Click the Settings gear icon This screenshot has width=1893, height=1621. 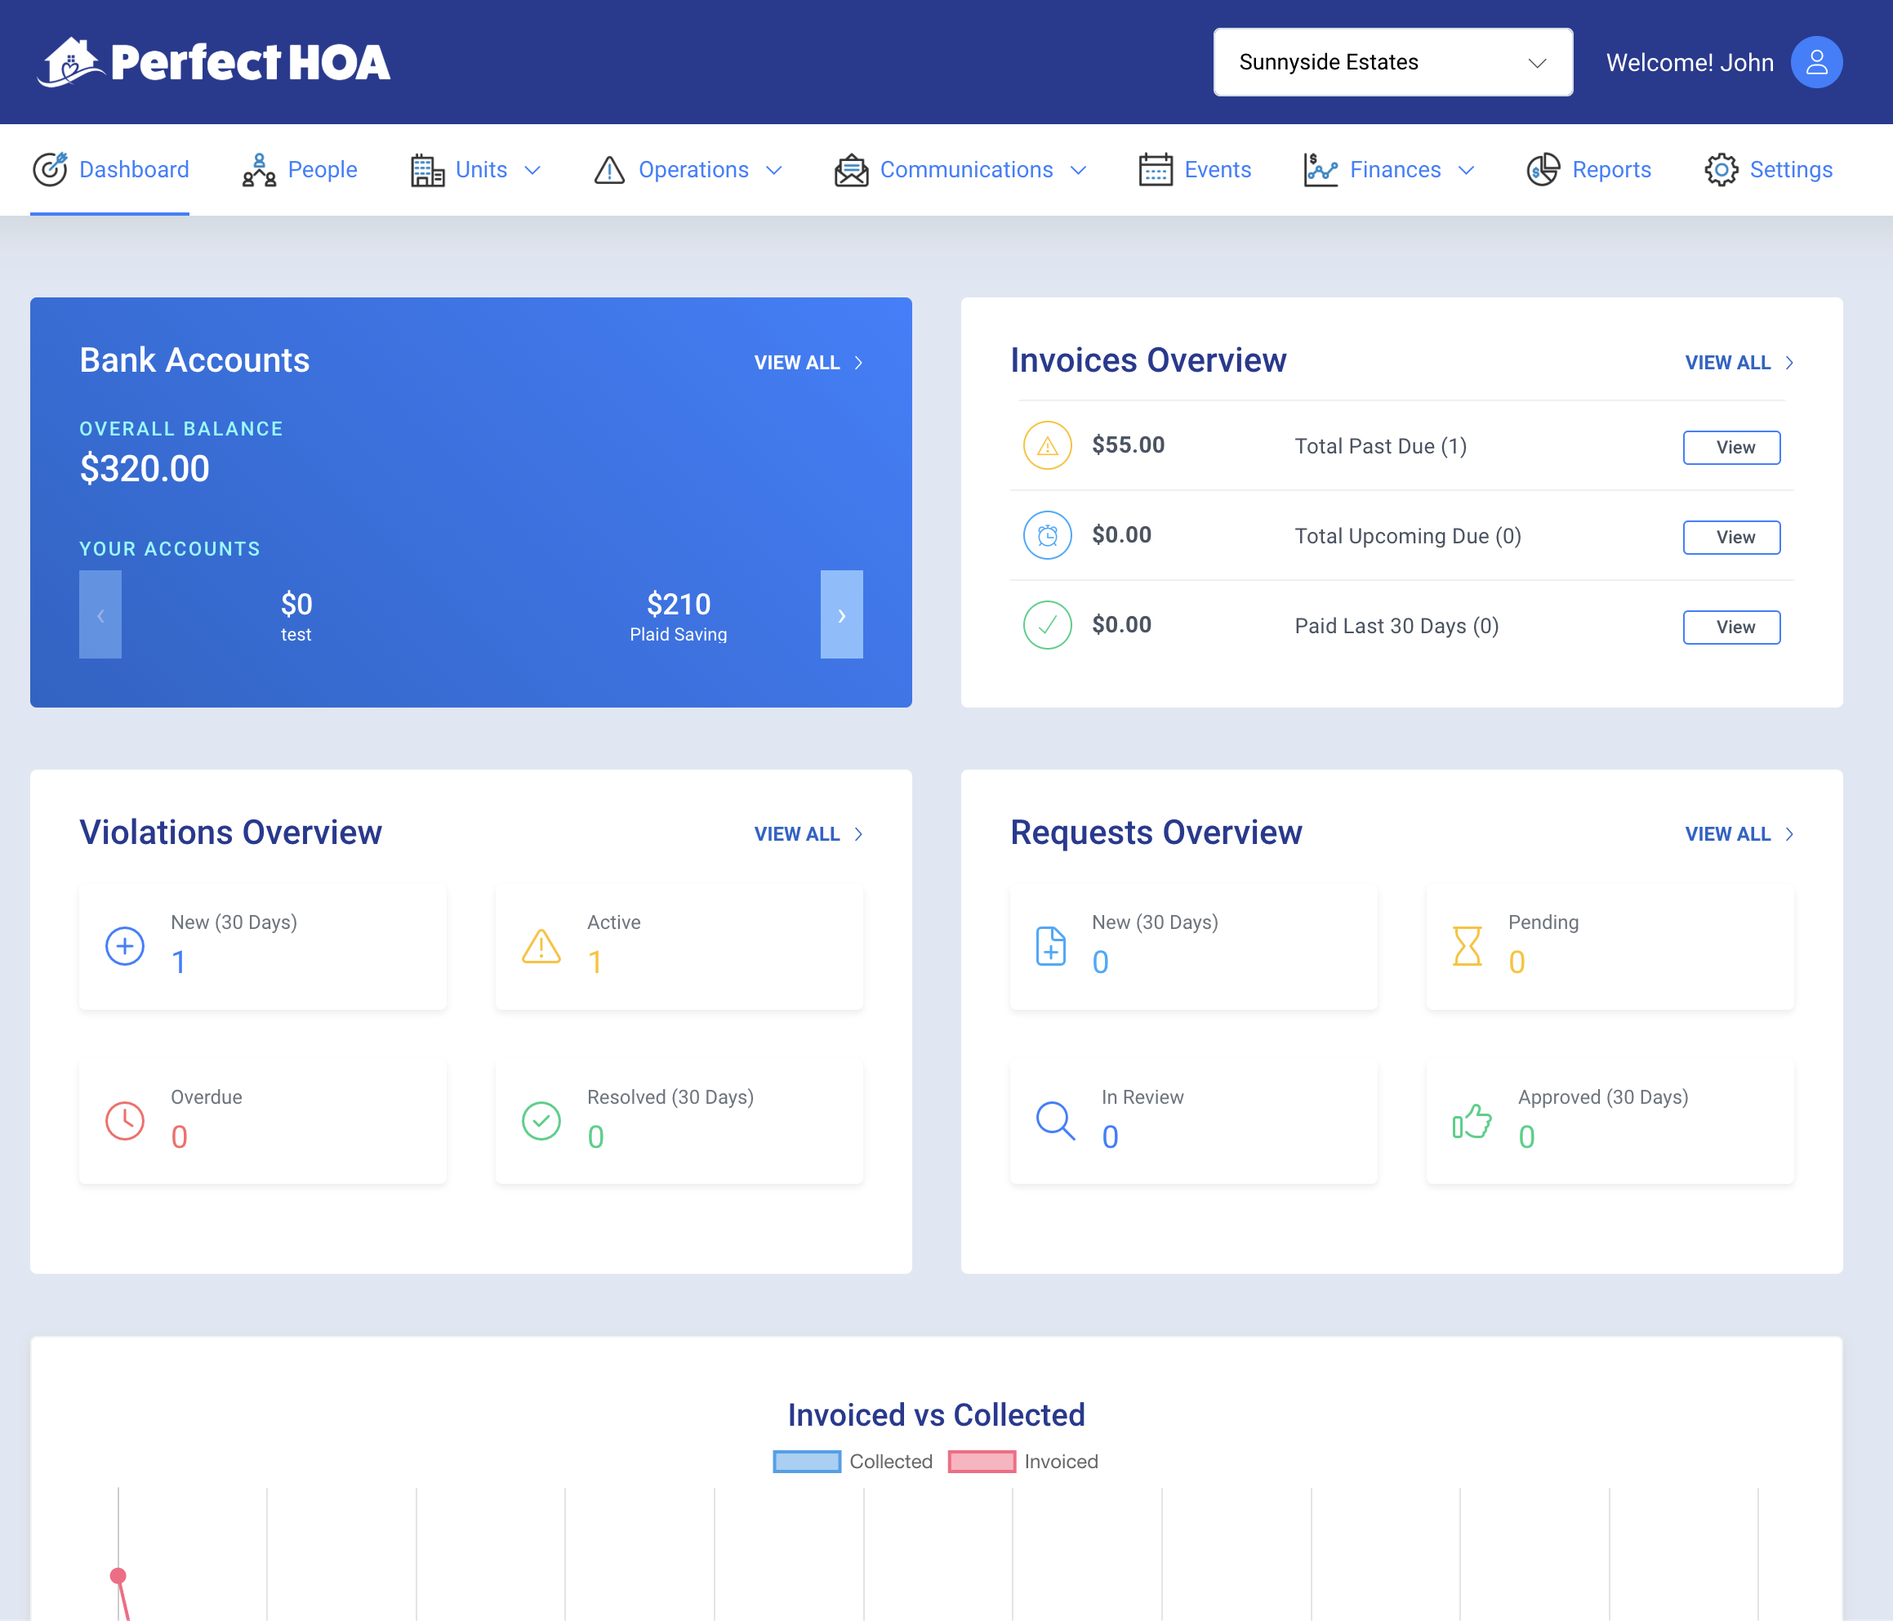pos(1721,170)
